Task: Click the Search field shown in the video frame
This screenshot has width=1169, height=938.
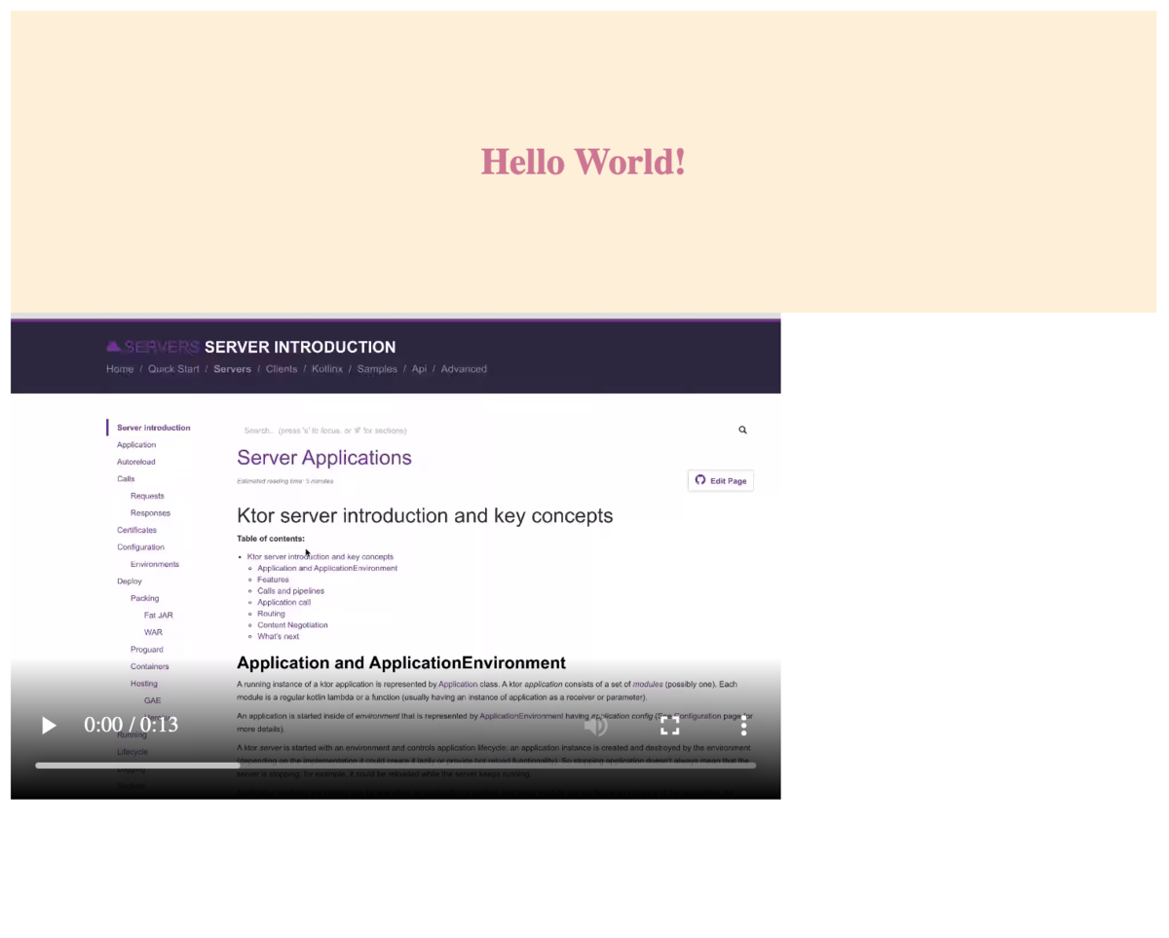Action: pyautogui.click(x=487, y=430)
